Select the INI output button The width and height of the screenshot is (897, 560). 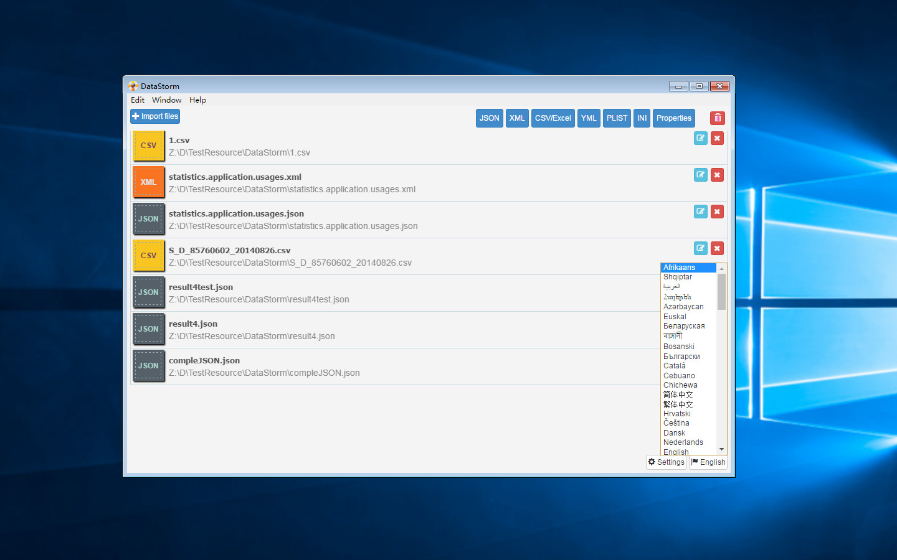tap(642, 118)
